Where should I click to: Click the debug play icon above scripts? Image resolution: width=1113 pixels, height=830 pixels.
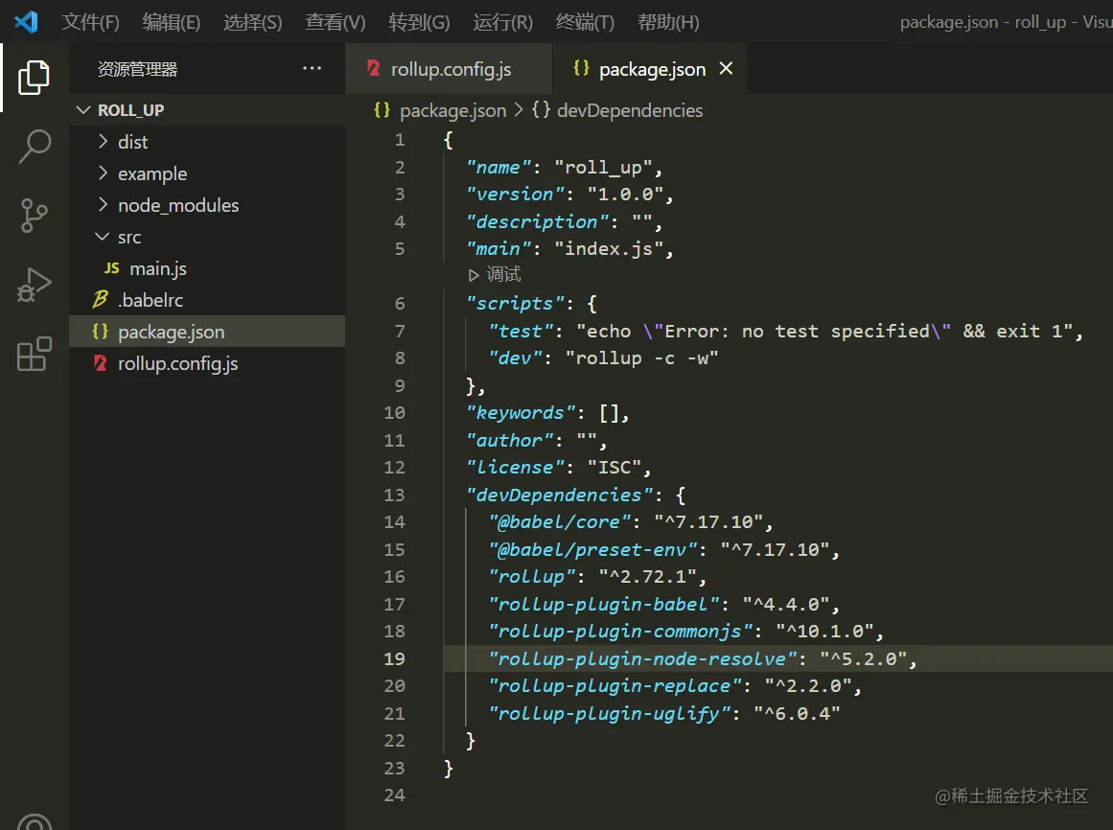[x=474, y=274]
